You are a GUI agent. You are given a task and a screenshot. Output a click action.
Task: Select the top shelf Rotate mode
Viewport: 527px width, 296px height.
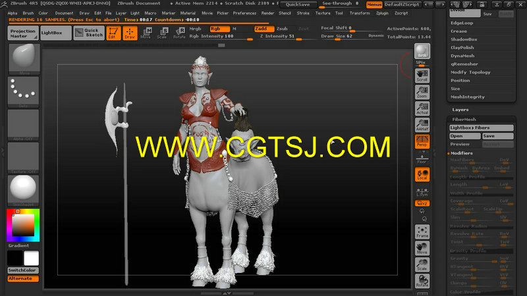[x=179, y=33]
